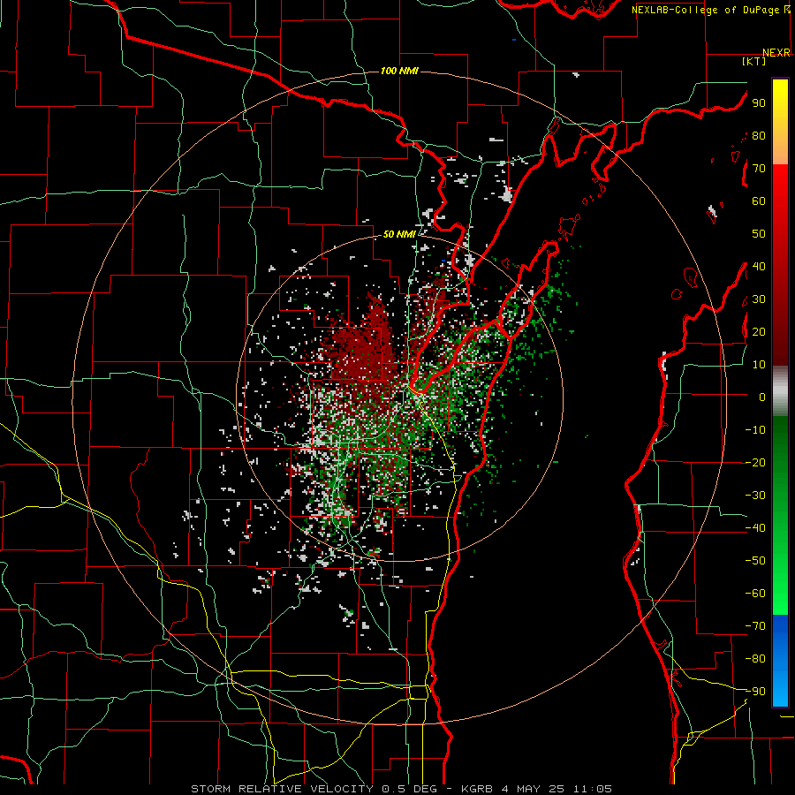Click the "-70" knot scale label
Viewport: 795px width, 795px height.
pyautogui.click(x=755, y=626)
